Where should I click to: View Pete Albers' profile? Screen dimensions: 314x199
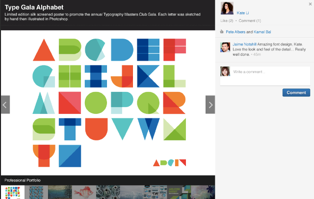[x=235, y=32]
